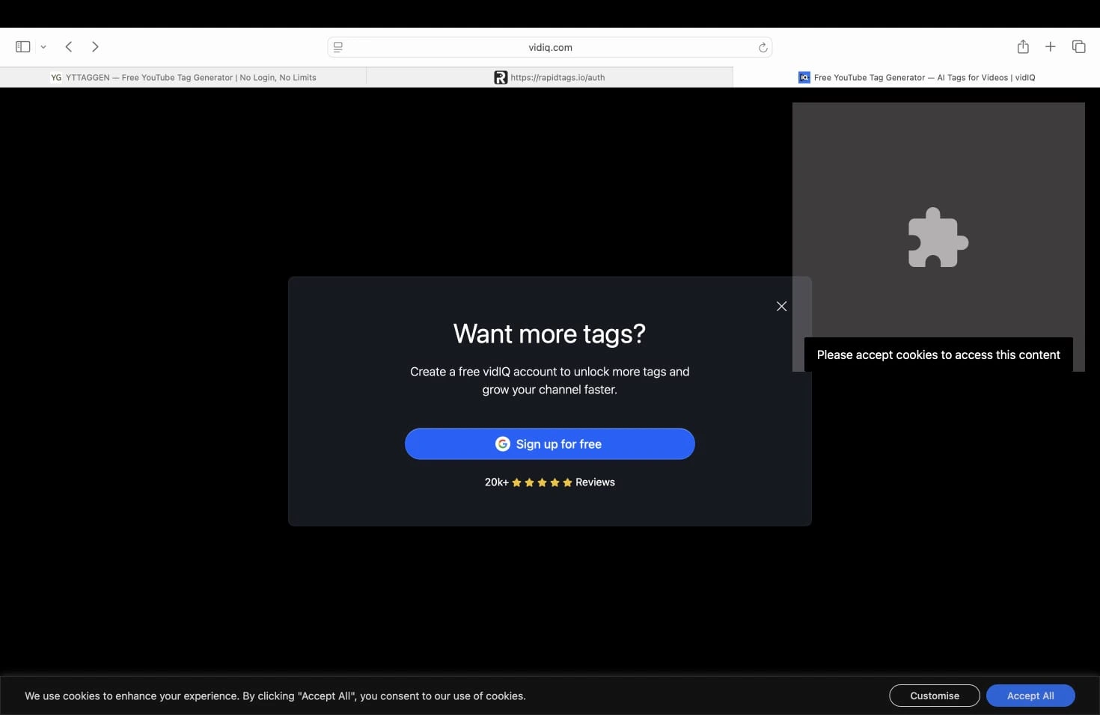
Task: Click the rapidtags.io favicon on its tab
Action: pos(500,77)
